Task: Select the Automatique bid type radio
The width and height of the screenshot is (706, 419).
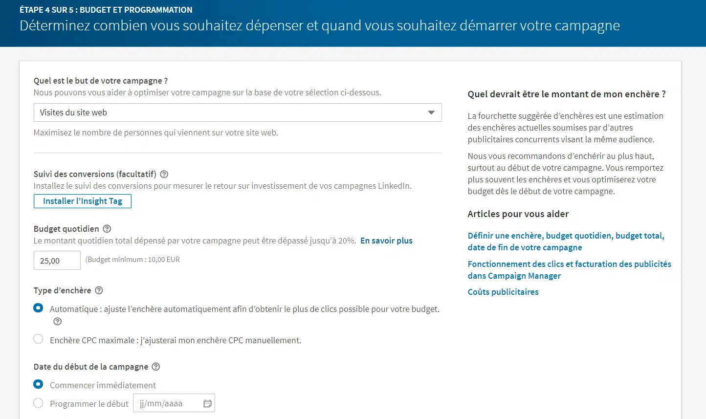Action: pos(38,309)
